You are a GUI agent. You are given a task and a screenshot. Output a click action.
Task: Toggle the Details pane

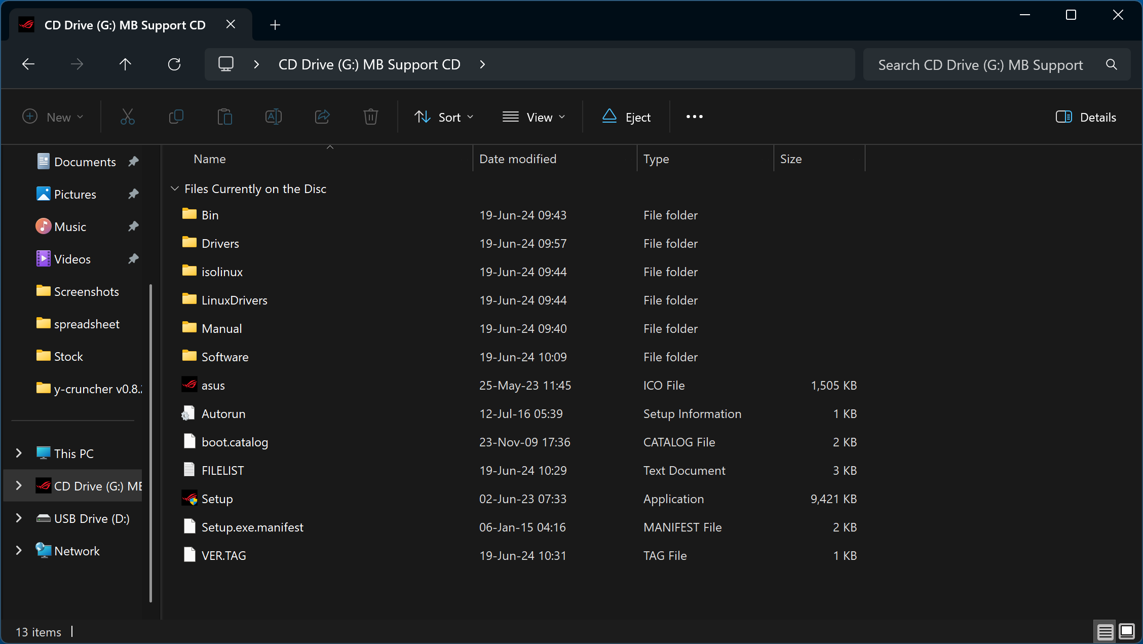(x=1086, y=117)
